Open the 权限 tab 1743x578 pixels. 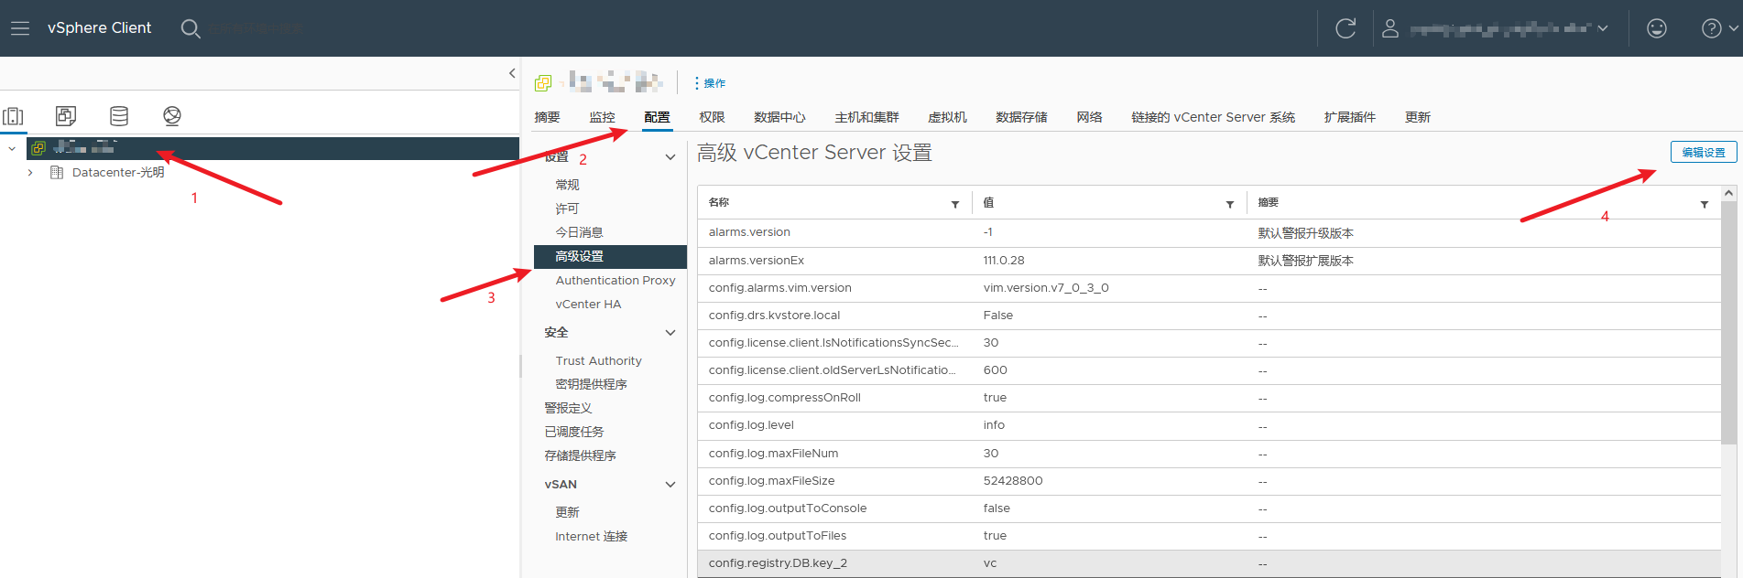(x=712, y=117)
